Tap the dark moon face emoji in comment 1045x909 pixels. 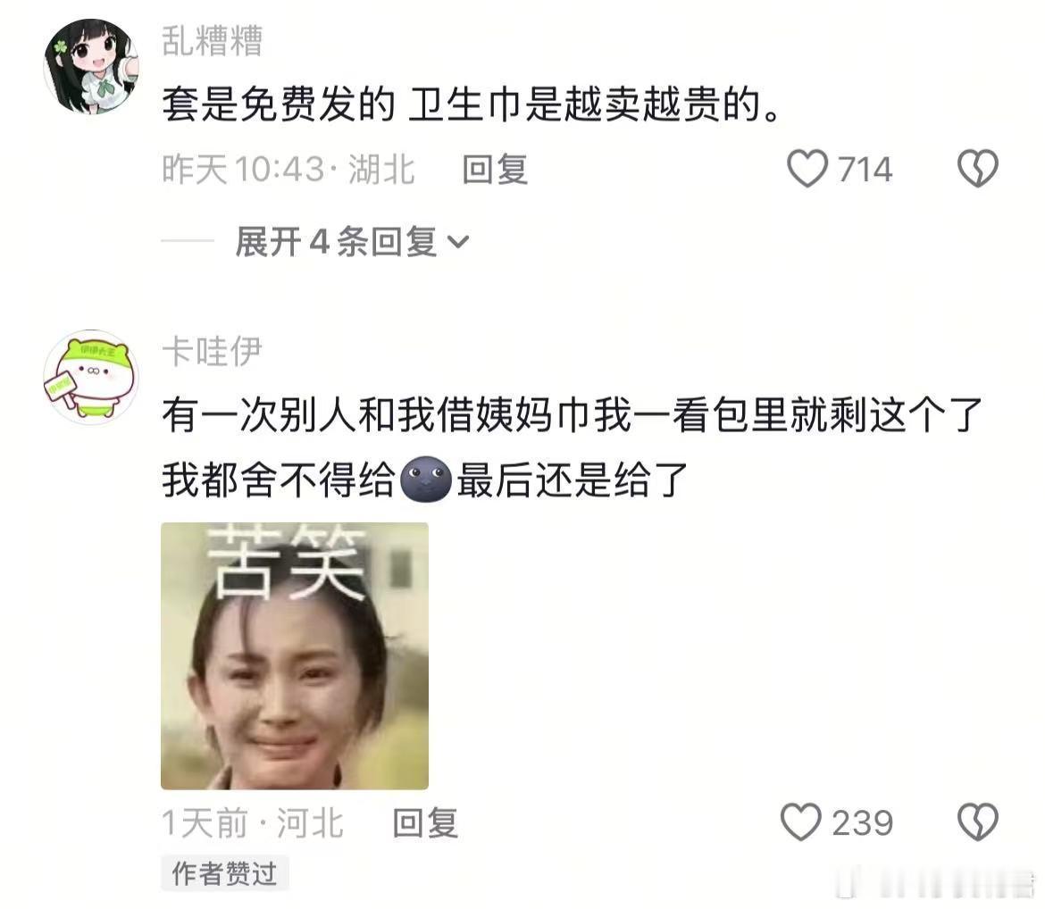(426, 480)
